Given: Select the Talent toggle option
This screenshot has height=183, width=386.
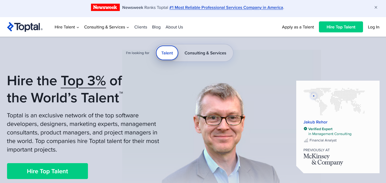Looking at the screenshot, I should pos(167,53).
